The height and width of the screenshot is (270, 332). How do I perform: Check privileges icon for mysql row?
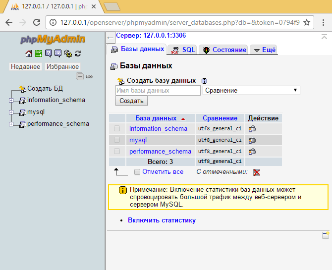(x=252, y=140)
